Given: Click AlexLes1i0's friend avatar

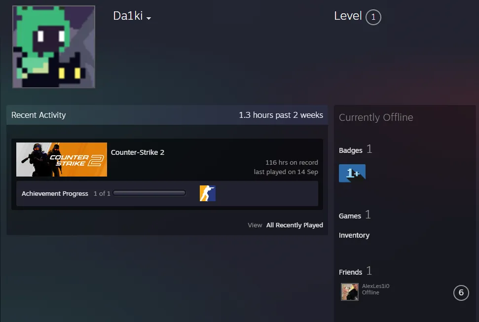Looking at the screenshot, I should pos(350,292).
